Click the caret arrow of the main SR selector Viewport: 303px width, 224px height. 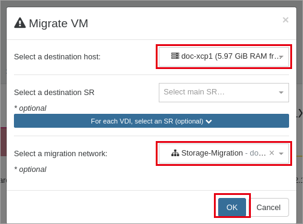(281, 93)
